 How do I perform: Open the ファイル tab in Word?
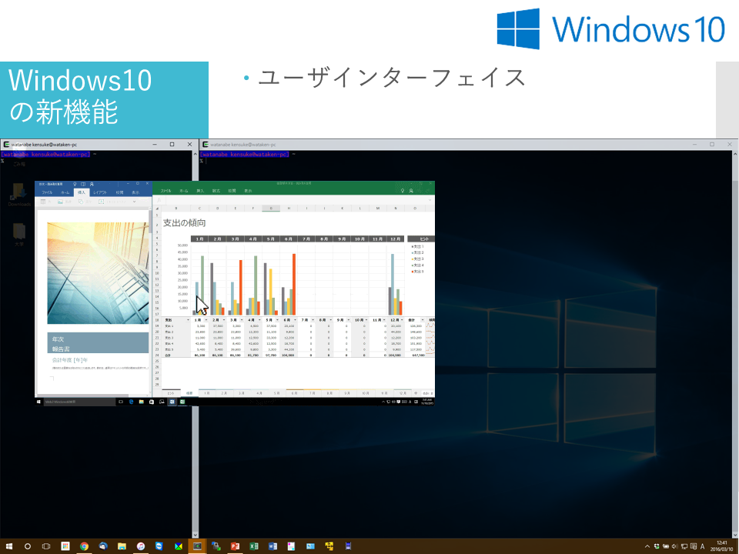[x=47, y=192]
